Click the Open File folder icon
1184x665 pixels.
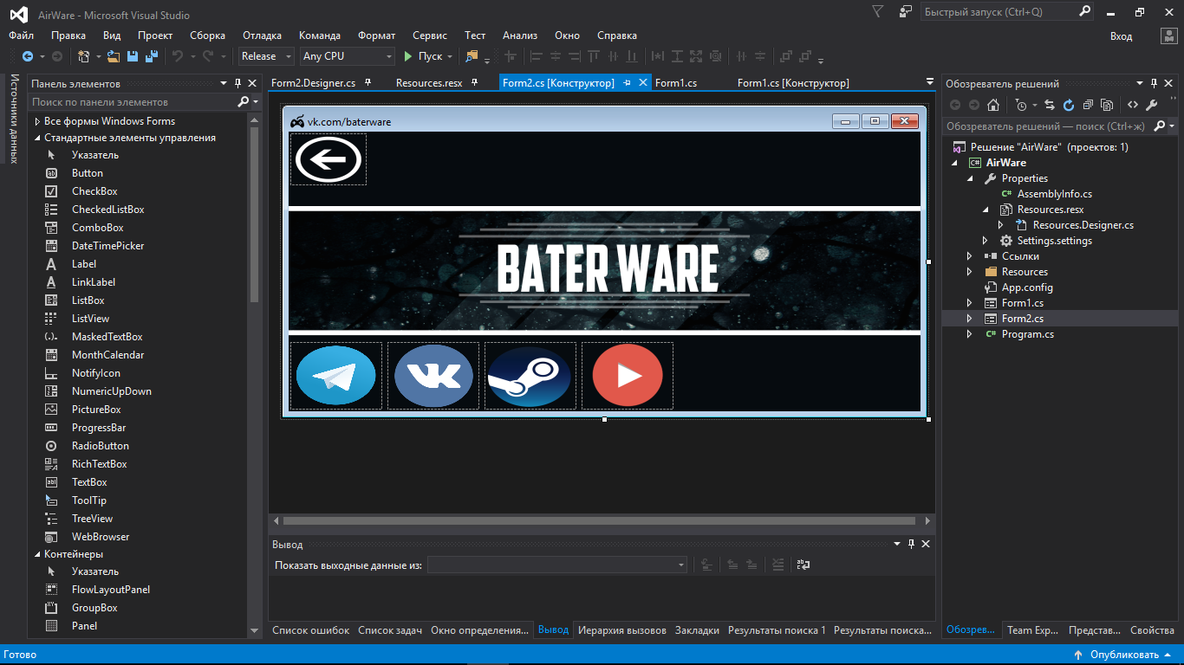(x=113, y=56)
